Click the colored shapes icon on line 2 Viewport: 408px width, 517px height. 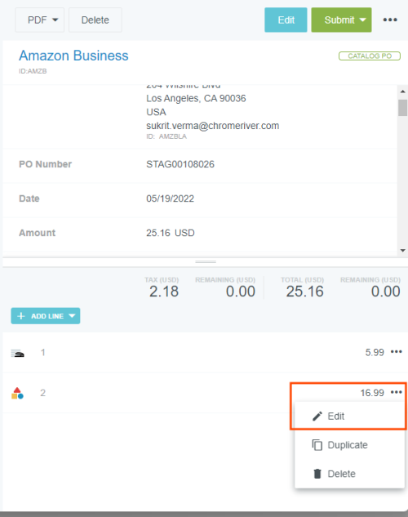coord(17,393)
